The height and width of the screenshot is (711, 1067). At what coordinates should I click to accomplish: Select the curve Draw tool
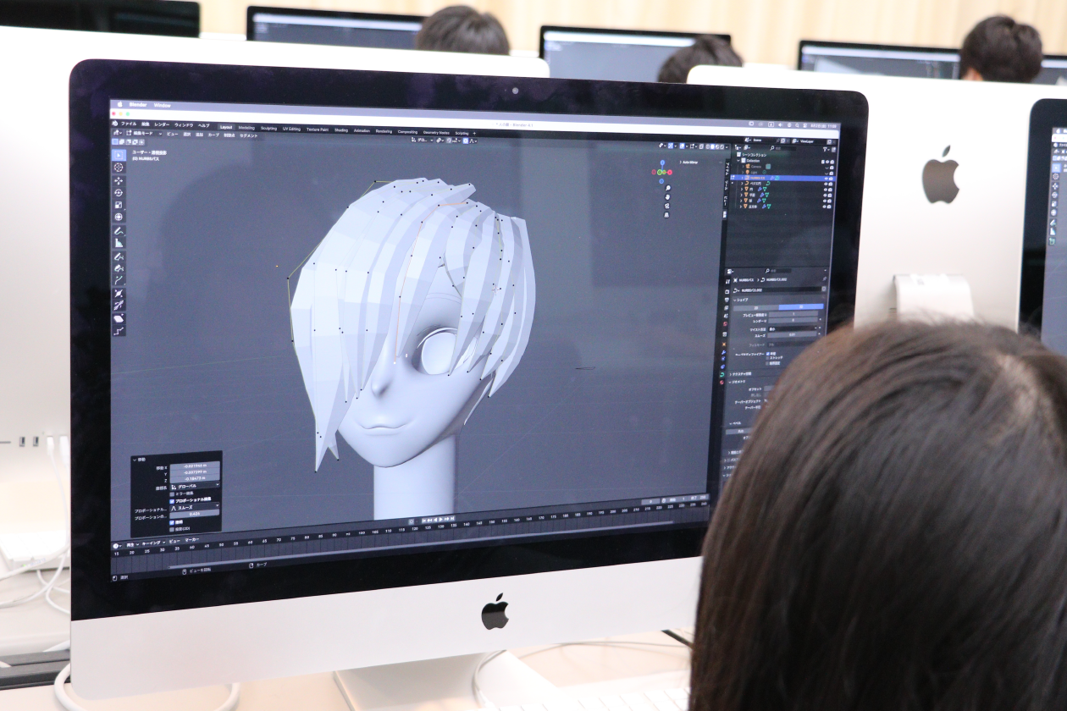119,256
